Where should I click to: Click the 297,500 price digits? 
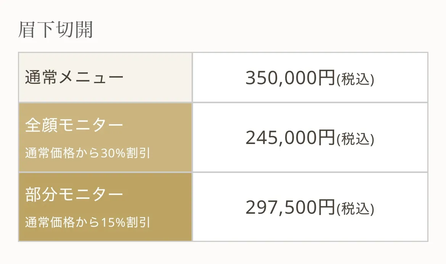coord(282,207)
